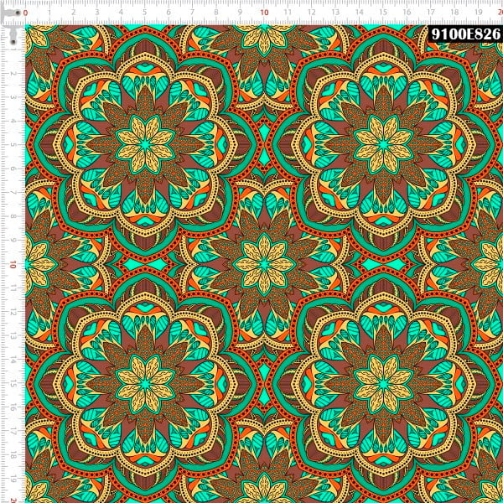Select the top-right mandala's center flower
Viewport: 503px width, 503px height.
pos(383,144)
